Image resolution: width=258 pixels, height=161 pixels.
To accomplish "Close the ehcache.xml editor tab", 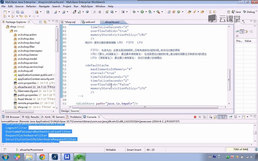I will tap(122, 22).
